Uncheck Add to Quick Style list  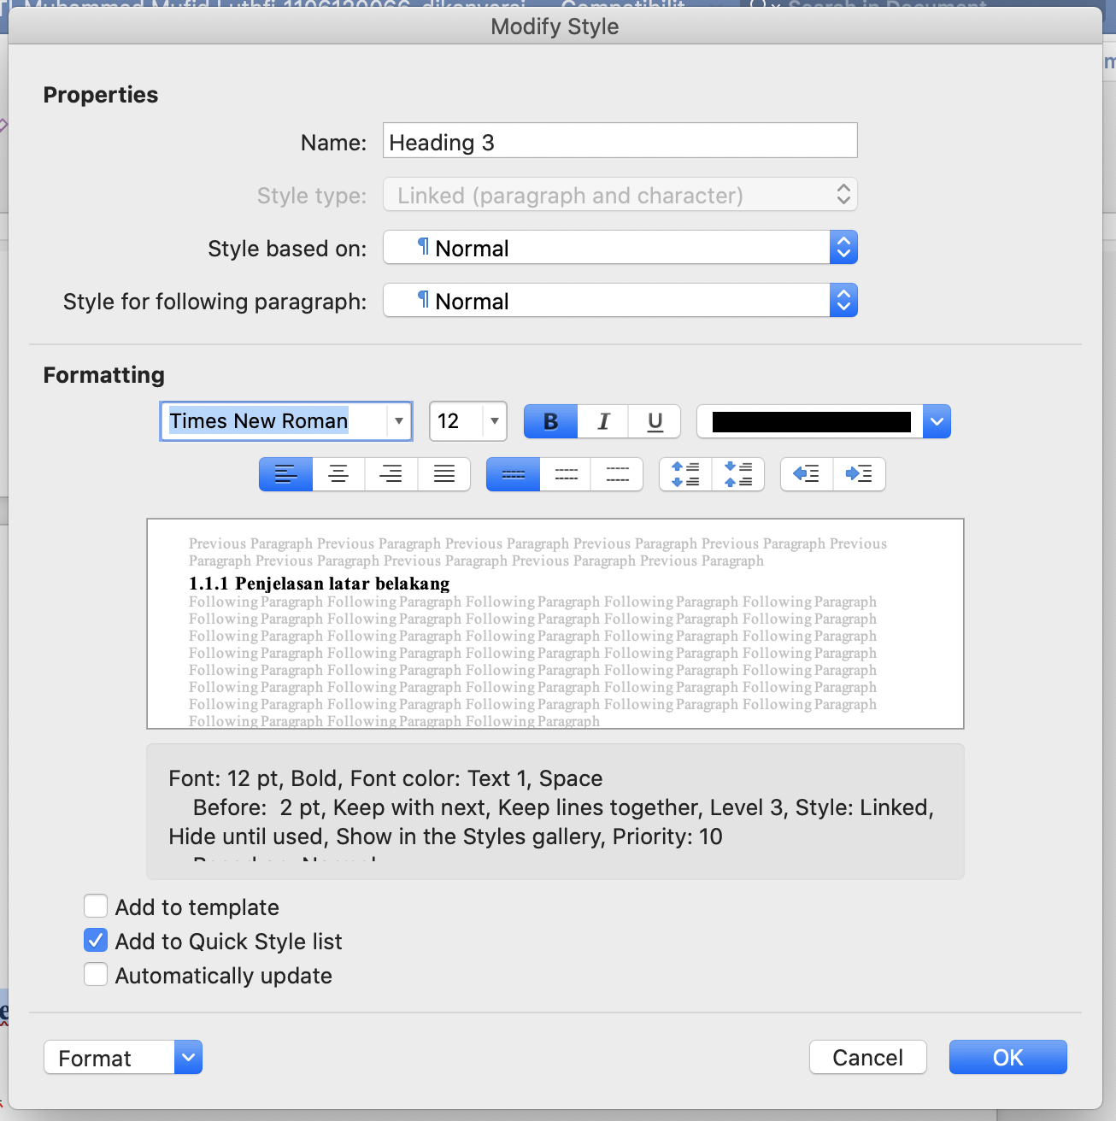95,940
